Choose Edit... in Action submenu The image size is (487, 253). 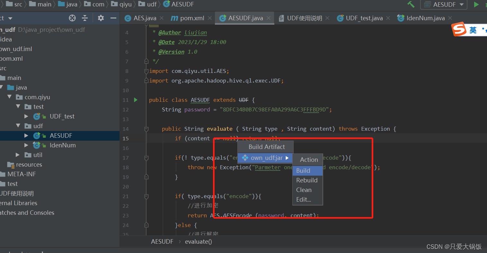click(x=307, y=199)
